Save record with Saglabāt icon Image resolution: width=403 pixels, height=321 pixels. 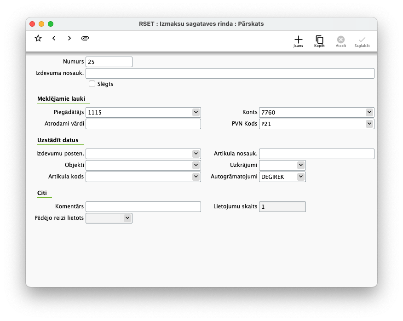click(362, 41)
